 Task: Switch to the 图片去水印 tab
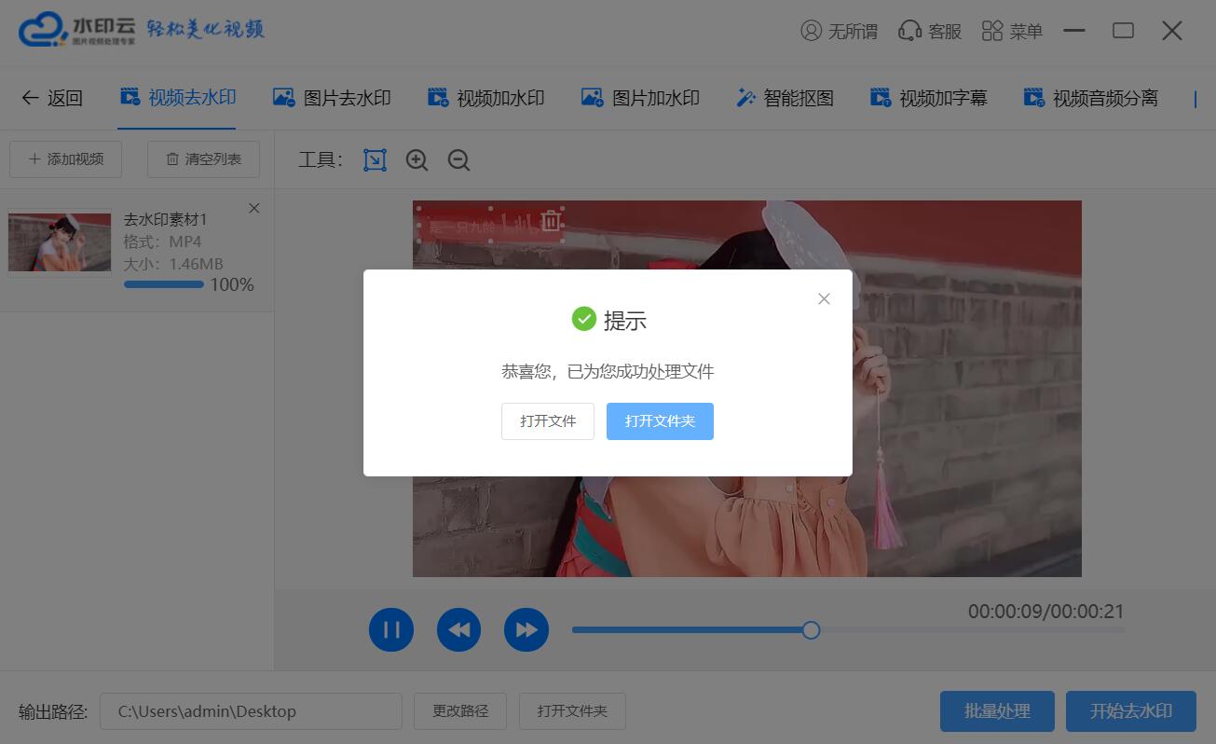point(332,97)
